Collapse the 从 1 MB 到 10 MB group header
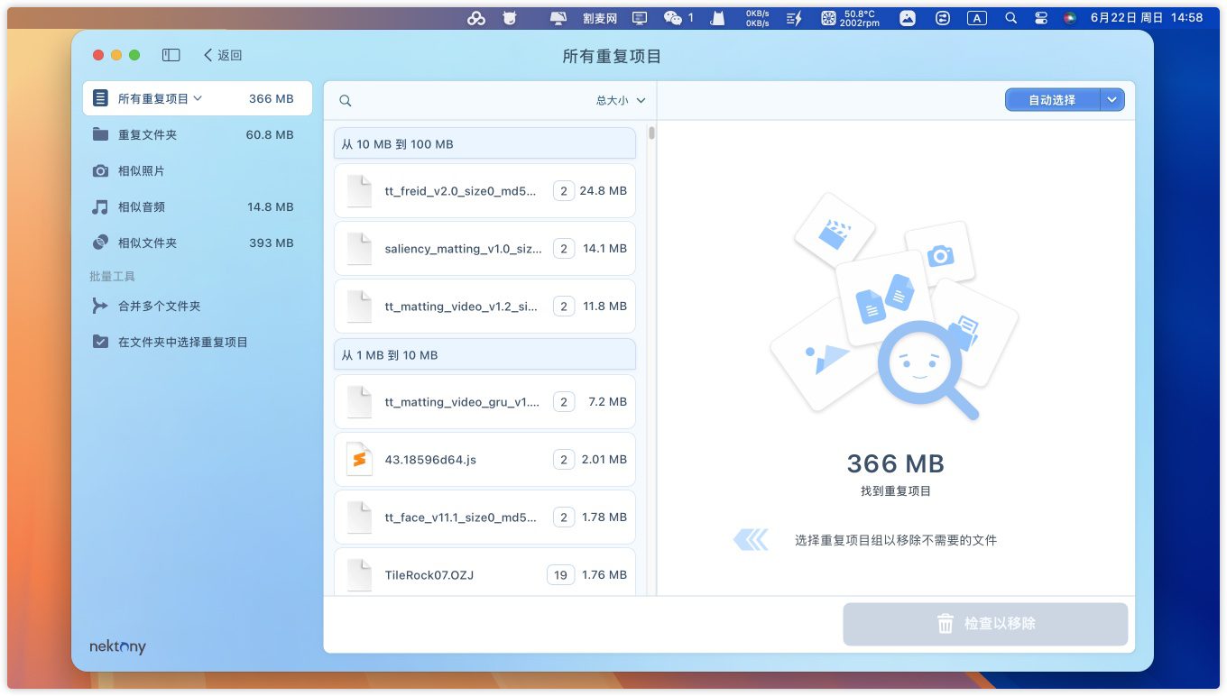The height and width of the screenshot is (696, 1227). tap(484, 355)
